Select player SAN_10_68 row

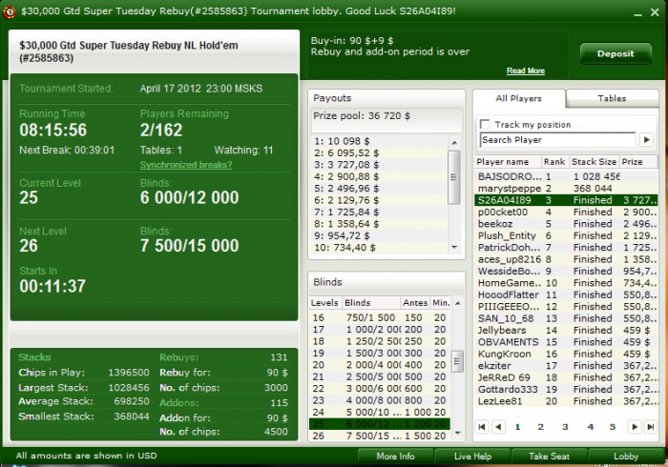tap(566, 318)
